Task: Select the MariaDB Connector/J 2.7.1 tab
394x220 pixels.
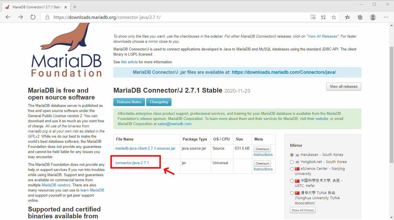Action: click(x=36, y=7)
